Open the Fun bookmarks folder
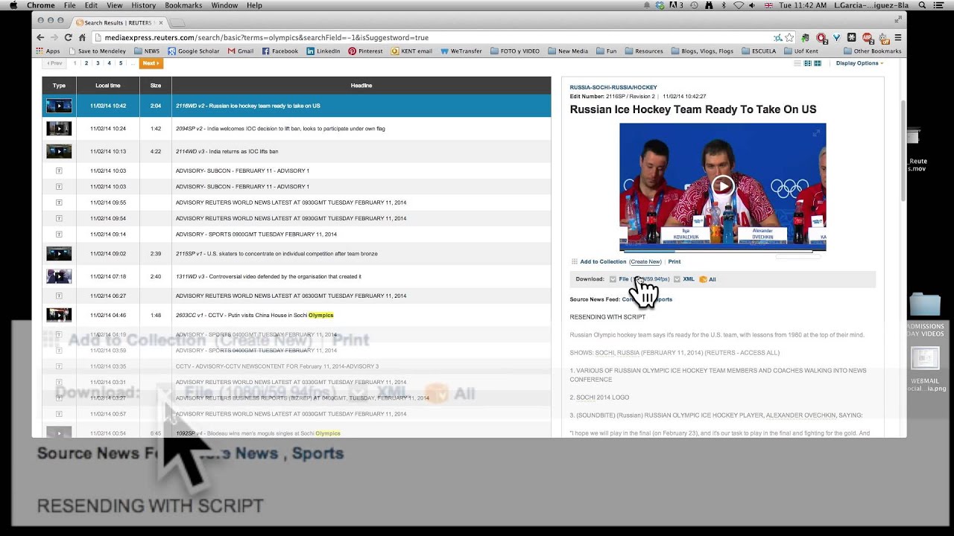This screenshot has width=954, height=536. tap(606, 51)
